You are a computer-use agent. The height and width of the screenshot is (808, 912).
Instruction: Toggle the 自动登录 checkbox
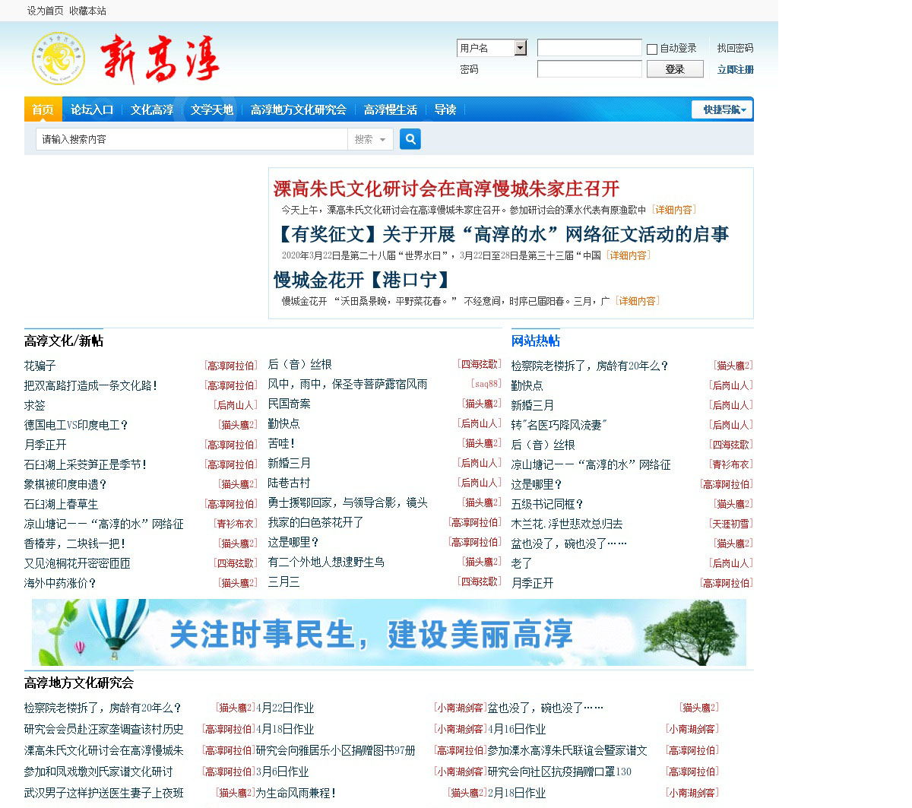pos(652,49)
